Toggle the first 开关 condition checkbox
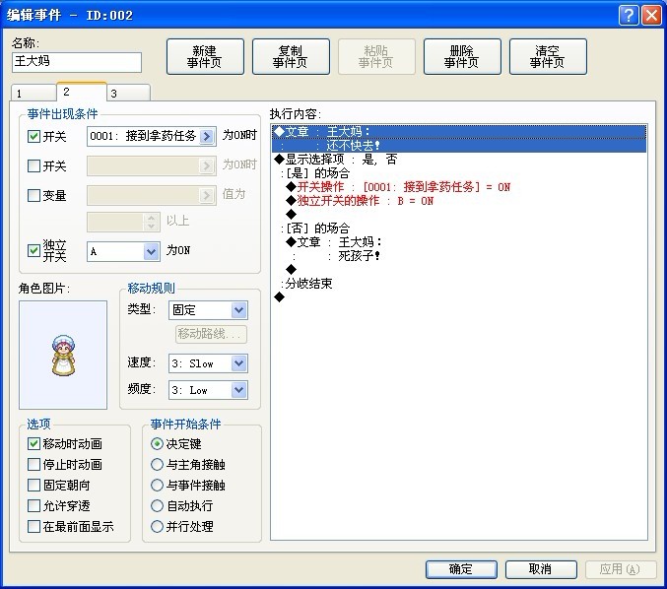Image resolution: width=667 pixels, height=589 pixels. pyautogui.click(x=33, y=137)
